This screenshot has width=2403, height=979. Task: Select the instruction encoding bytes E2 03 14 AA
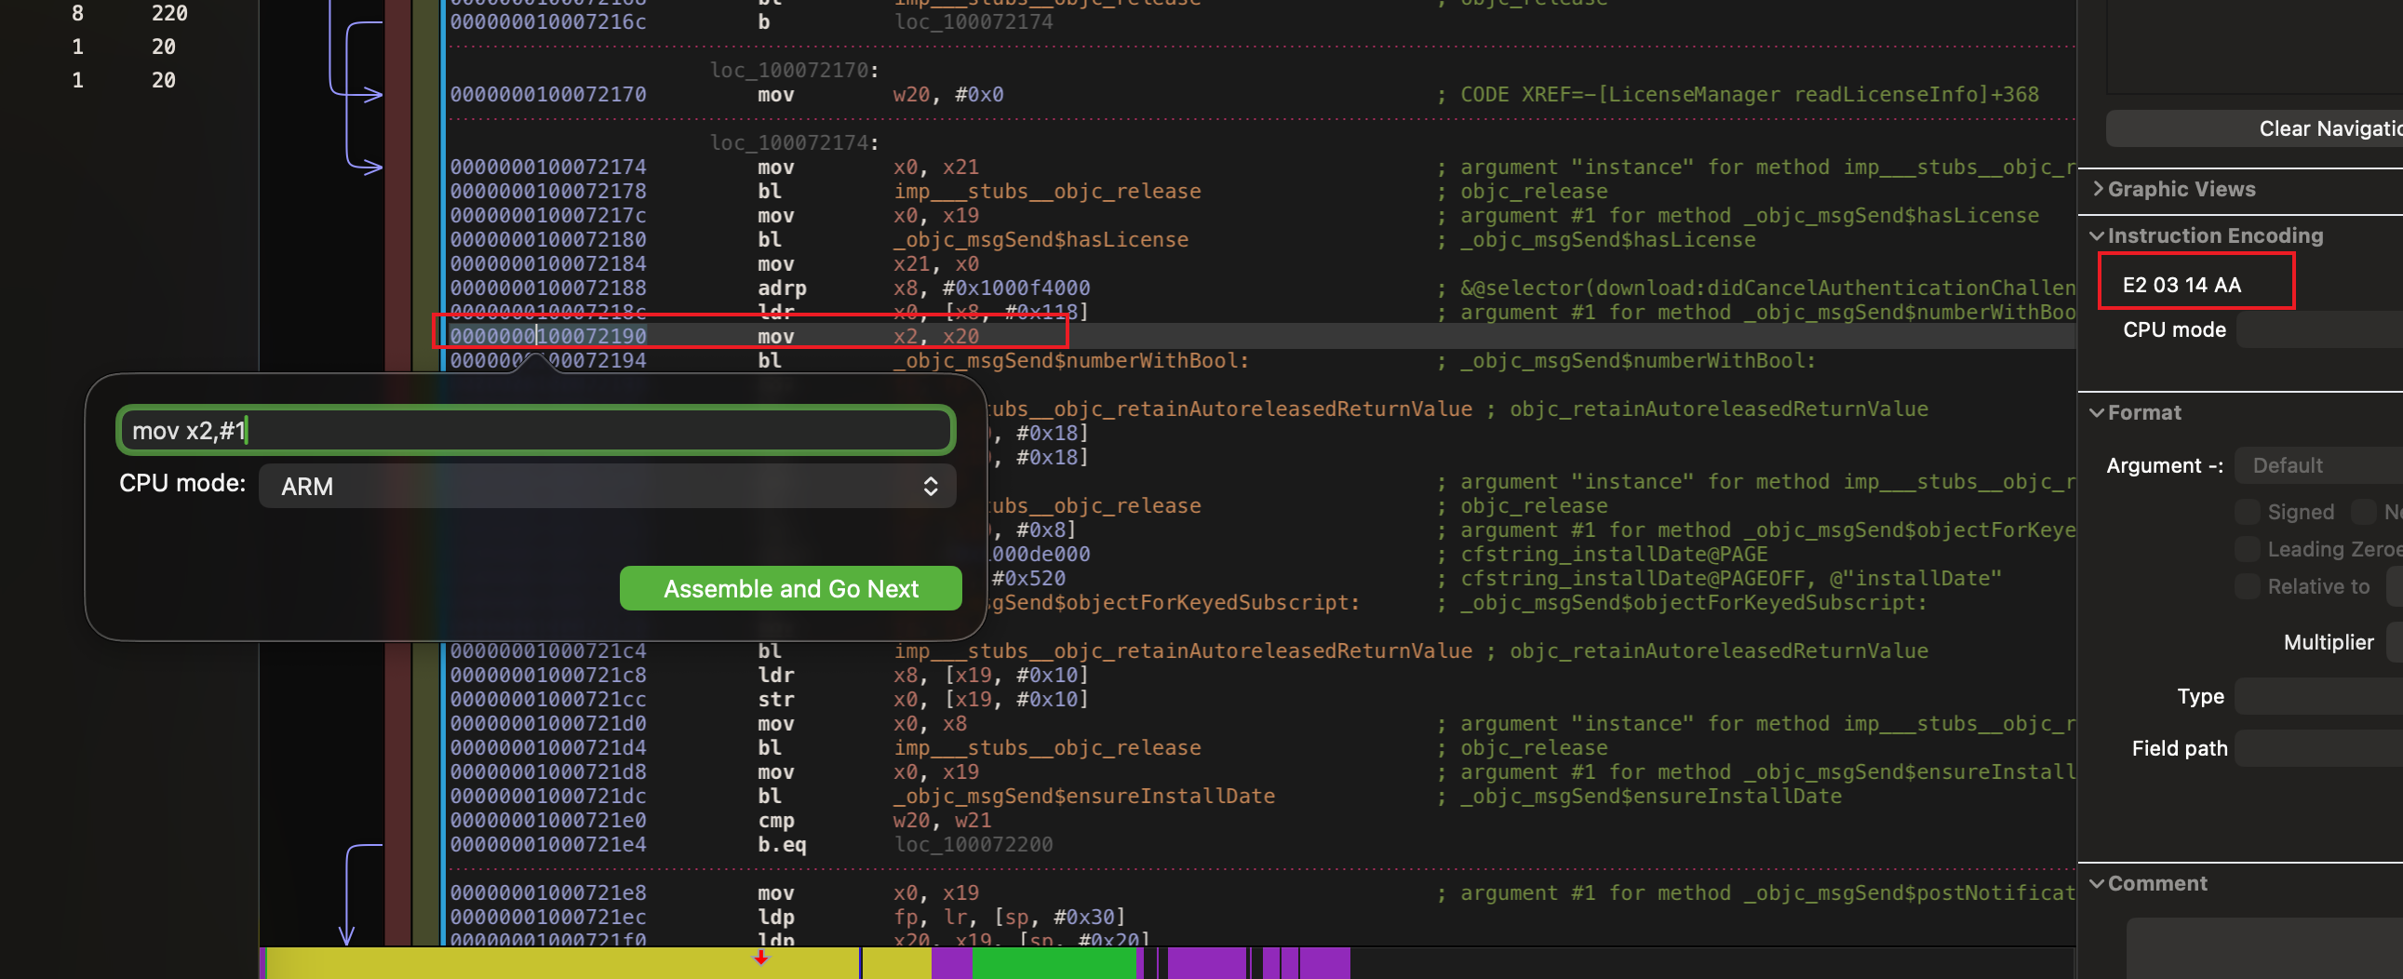[2181, 286]
